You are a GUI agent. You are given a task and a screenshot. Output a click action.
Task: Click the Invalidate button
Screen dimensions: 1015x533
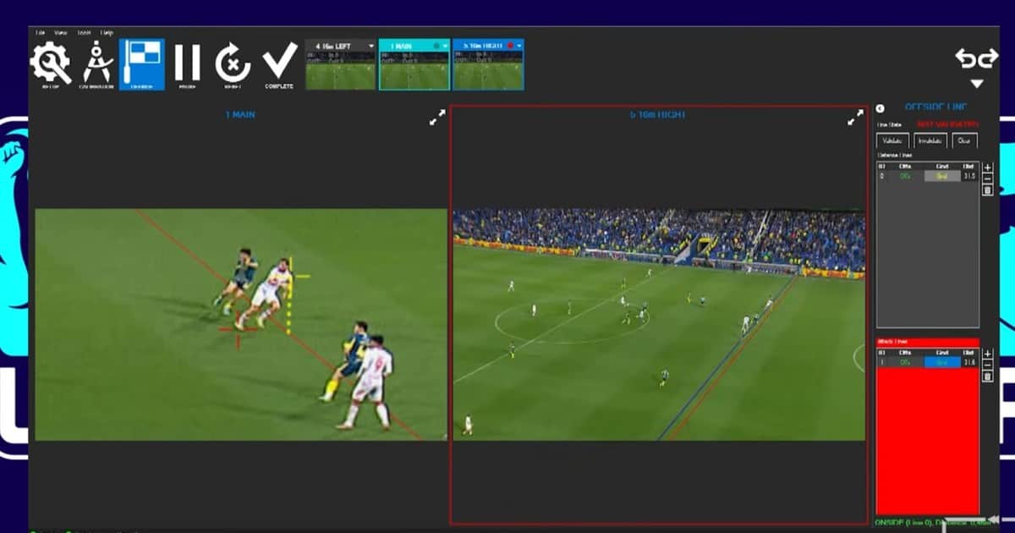point(930,141)
